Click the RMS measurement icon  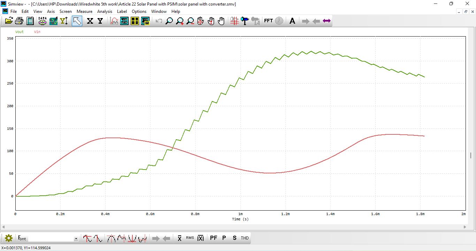click(190, 238)
